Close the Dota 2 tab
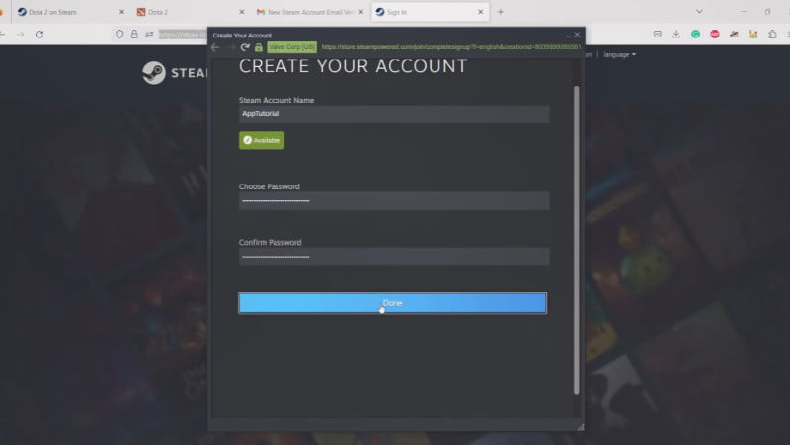790x445 pixels. pyautogui.click(x=241, y=12)
